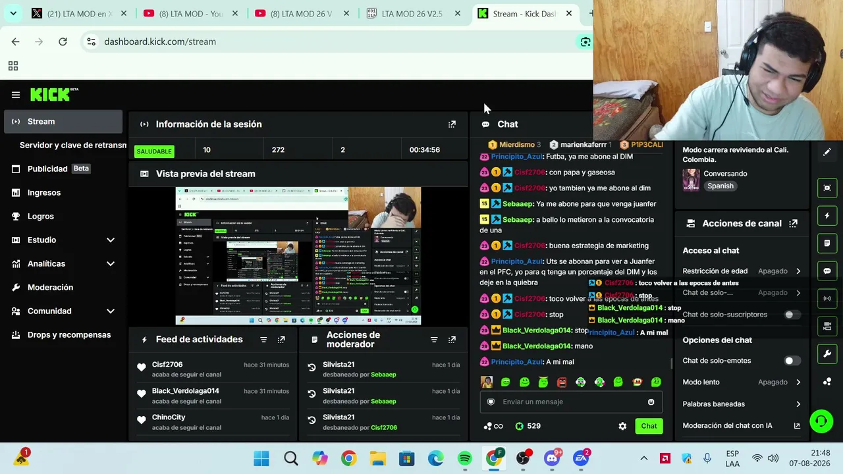Select Stream in the sidebar
The image size is (843, 474).
click(x=63, y=121)
